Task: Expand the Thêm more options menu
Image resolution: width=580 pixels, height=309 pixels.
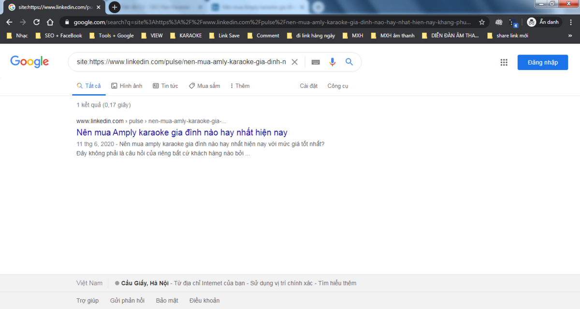Action: tap(240, 86)
